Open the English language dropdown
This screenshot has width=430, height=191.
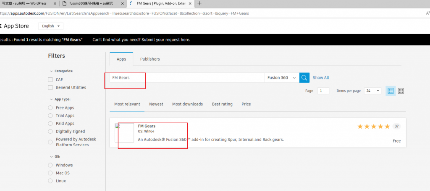(51, 26)
